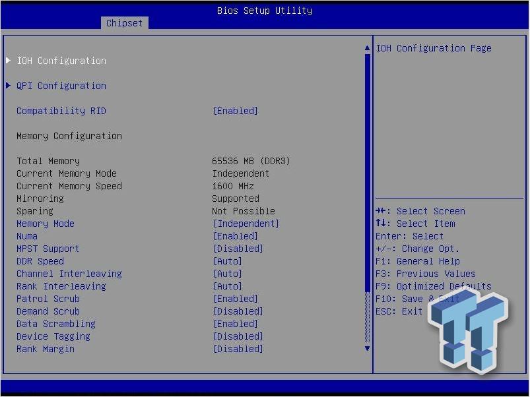Select the Rank Margin Disabled value
Viewport: 530px width, 397px height.
[x=238, y=349]
